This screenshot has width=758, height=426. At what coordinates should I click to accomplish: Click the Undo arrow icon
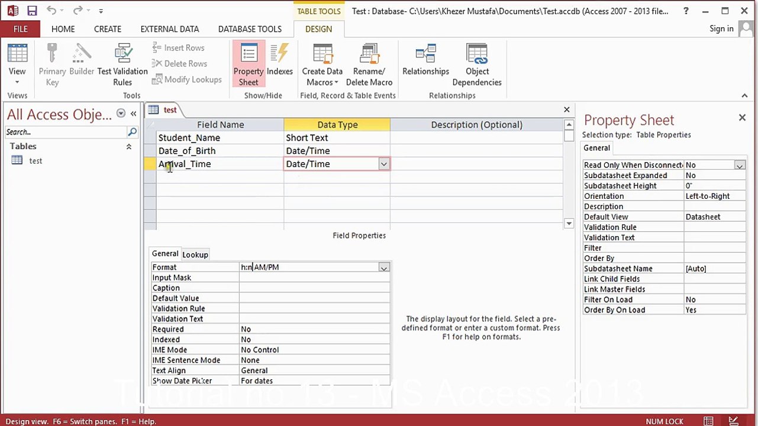tap(51, 11)
